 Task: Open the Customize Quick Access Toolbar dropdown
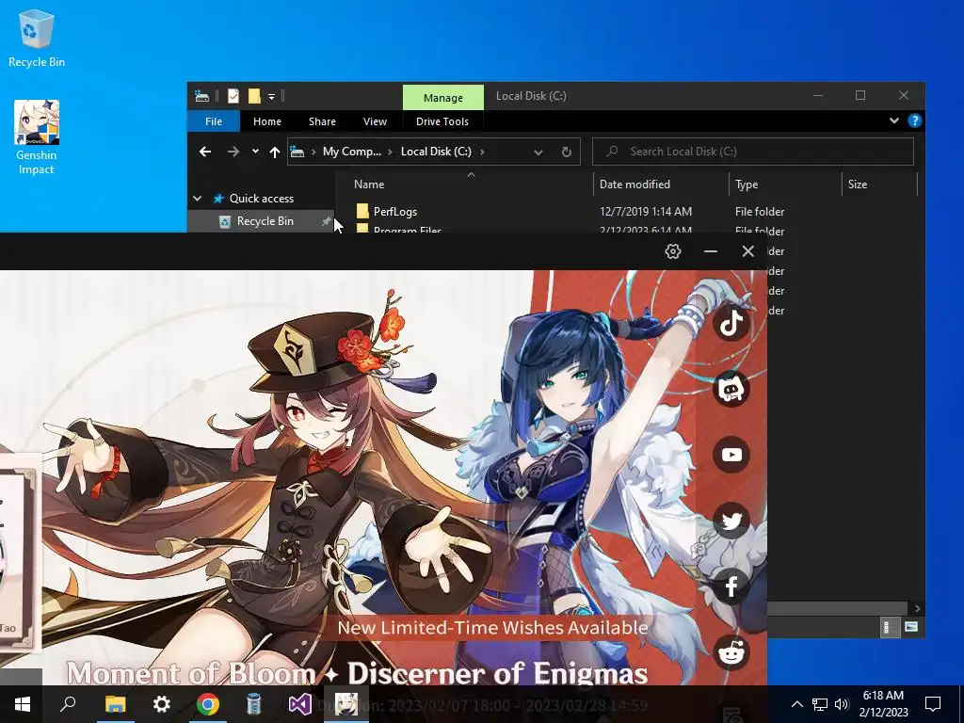click(x=271, y=97)
